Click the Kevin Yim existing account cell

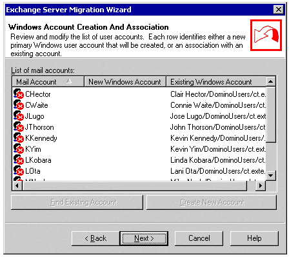tap(218, 149)
